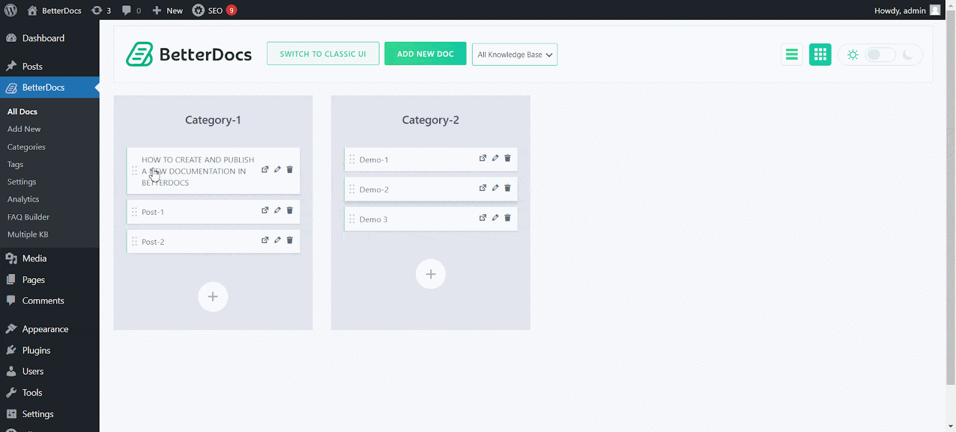956x432 pixels.
Task: Click the New content button in admin bar
Action: pyautogui.click(x=167, y=10)
